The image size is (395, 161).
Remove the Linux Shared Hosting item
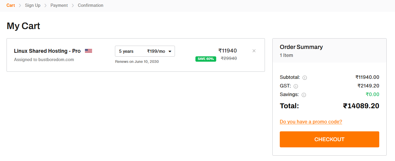click(x=254, y=51)
